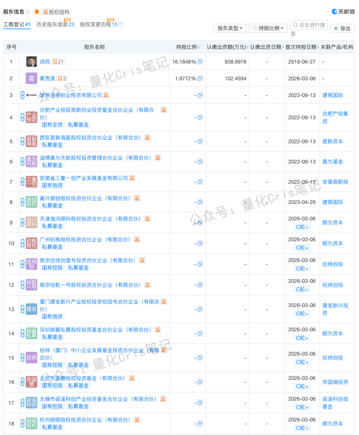359x435 pixels.
Task: Open C轮 dropdown in 广州初枫 row
Action: [x=302, y=248]
